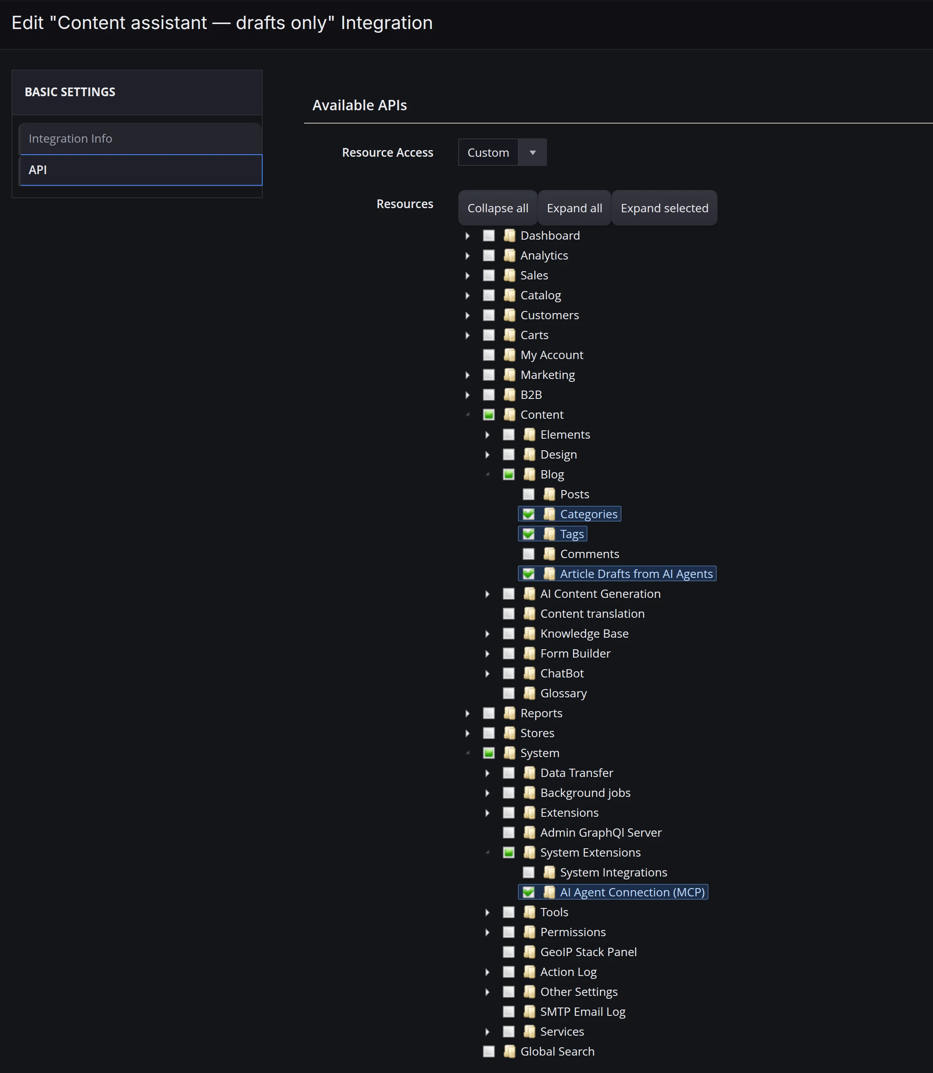Expand the Permissions tree node

pos(487,932)
